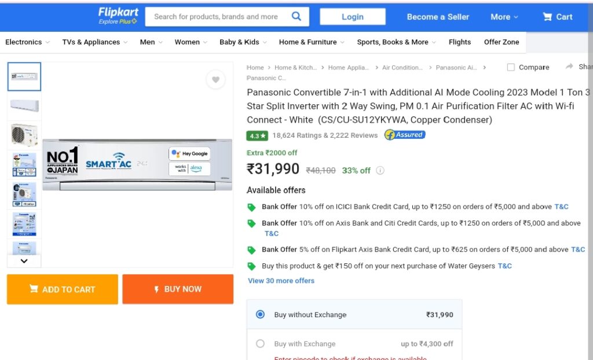The width and height of the screenshot is (593, 360).
Task: Open View 30 more offers link
Action: tap(281, 281)
